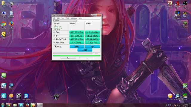Open the PowerDirector desktop shortcut
The image size is (191, 107).
click(178, 97)
